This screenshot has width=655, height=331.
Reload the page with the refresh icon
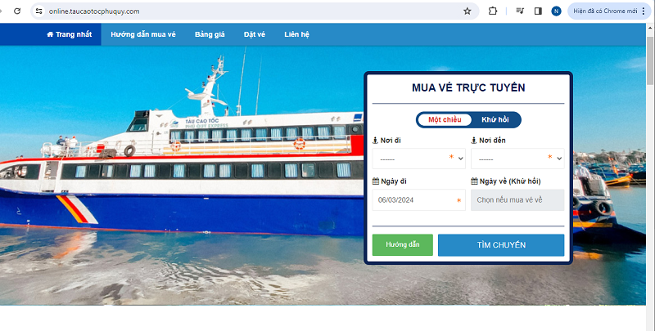click(17, 11)
